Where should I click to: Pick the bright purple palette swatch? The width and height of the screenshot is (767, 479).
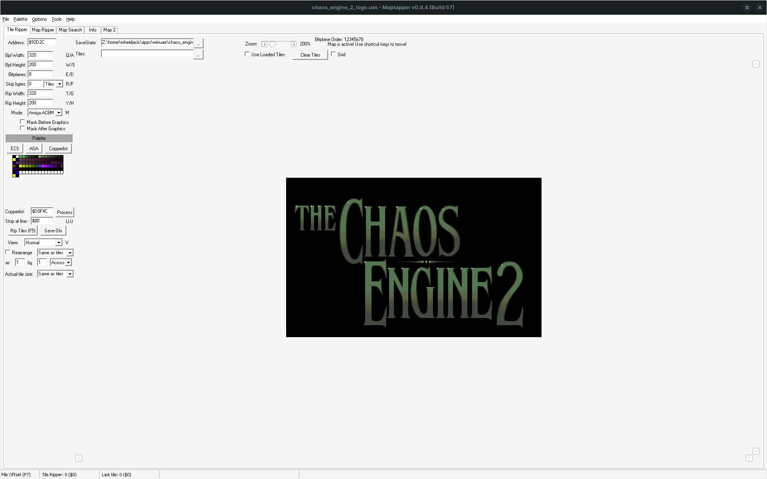pyautogui.click(x=46, y=166)
